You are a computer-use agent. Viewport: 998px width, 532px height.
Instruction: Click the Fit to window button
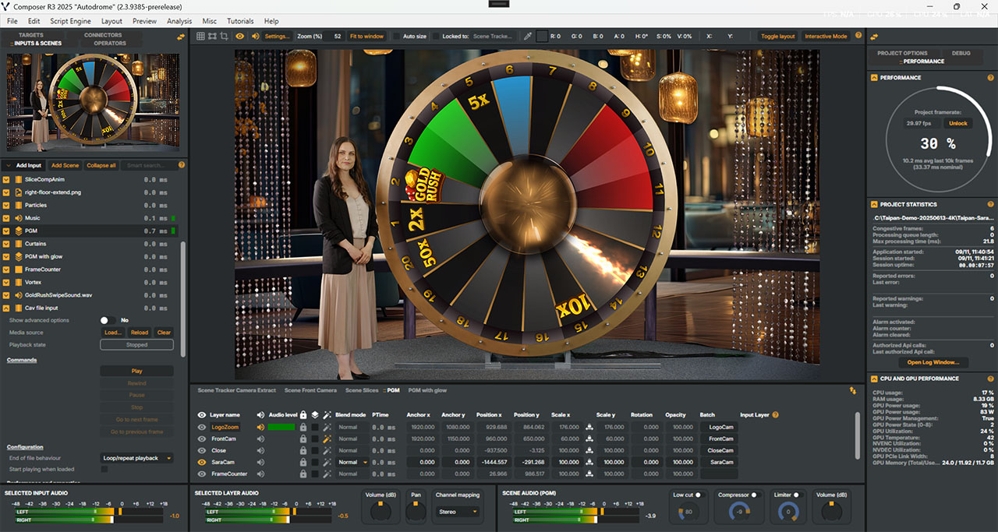[366, 37]
